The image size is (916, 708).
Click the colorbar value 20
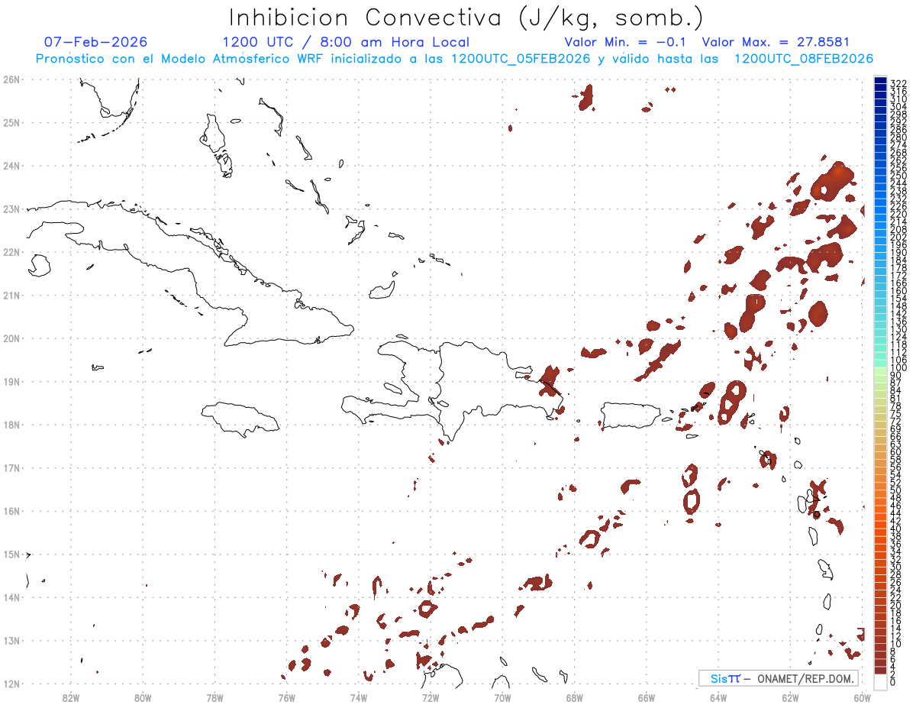coord(897,606)
